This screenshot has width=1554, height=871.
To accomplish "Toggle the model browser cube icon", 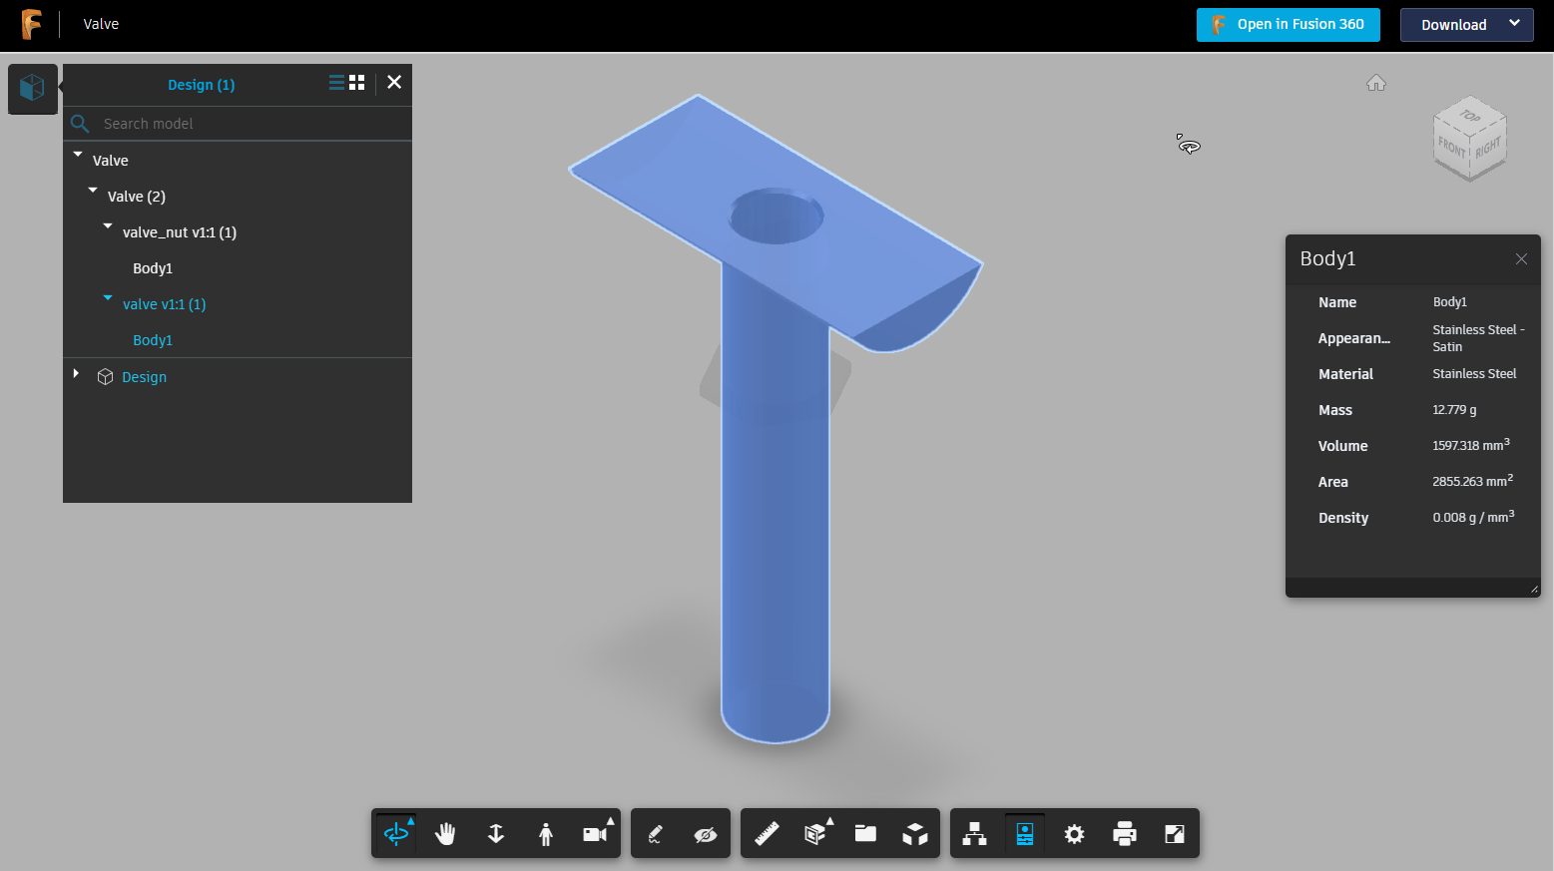I will 32,88.
